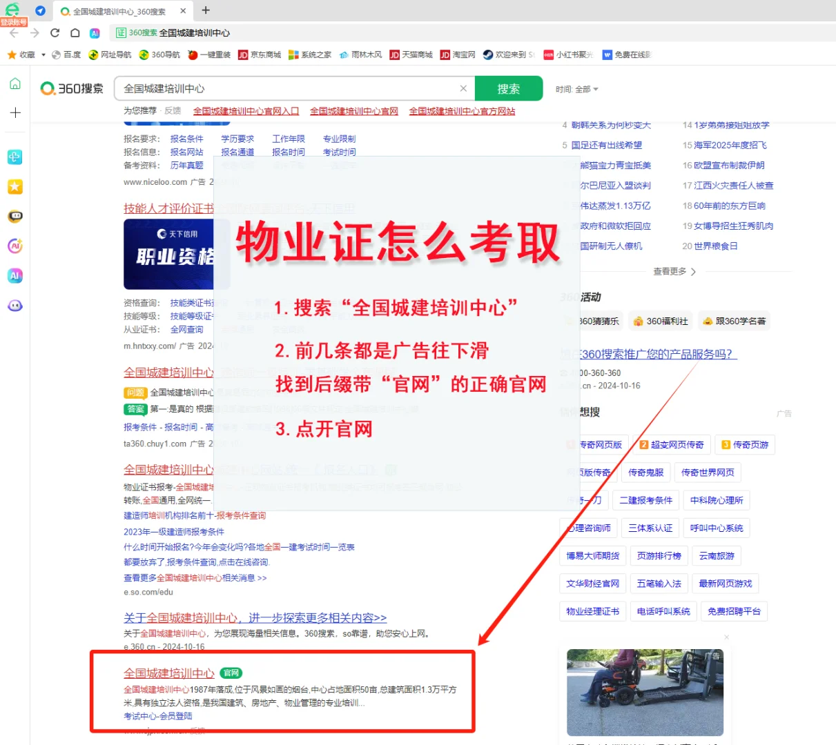Click the teal cross tool icon in sidebar
The image size is (836, 745).
pyautogui.click(x=15, y=157)
